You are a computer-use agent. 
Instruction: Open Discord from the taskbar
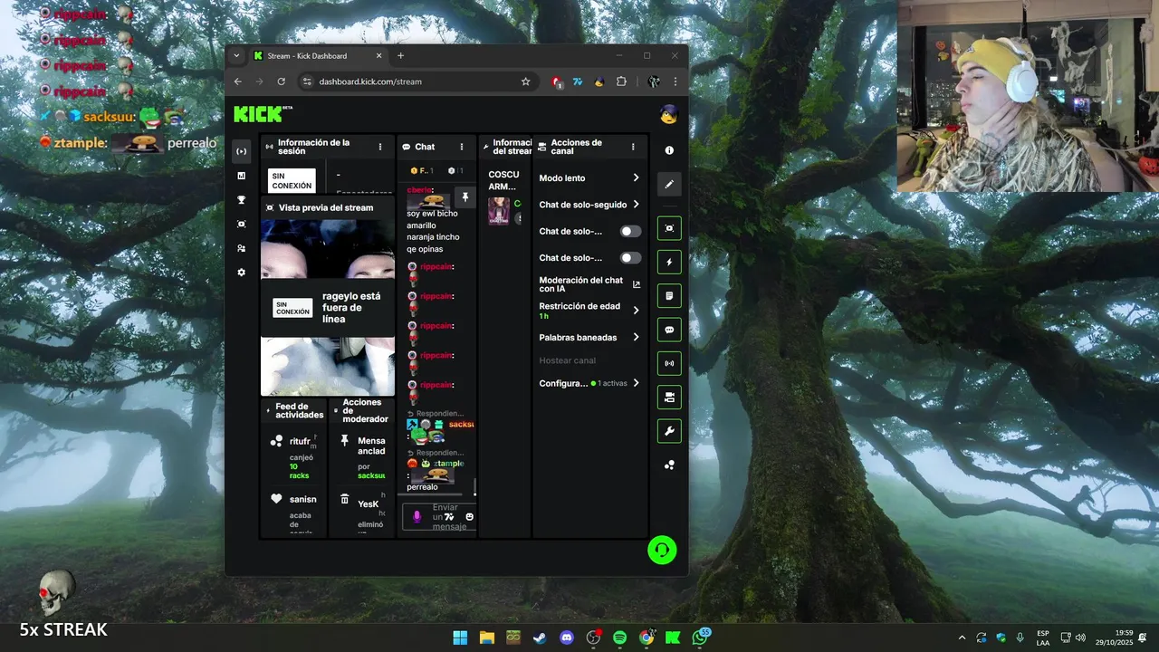[567, 638]
